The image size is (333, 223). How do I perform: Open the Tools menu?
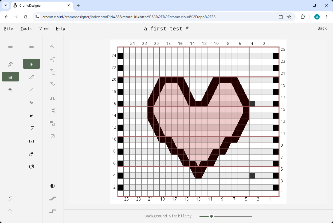pos(26,29)
